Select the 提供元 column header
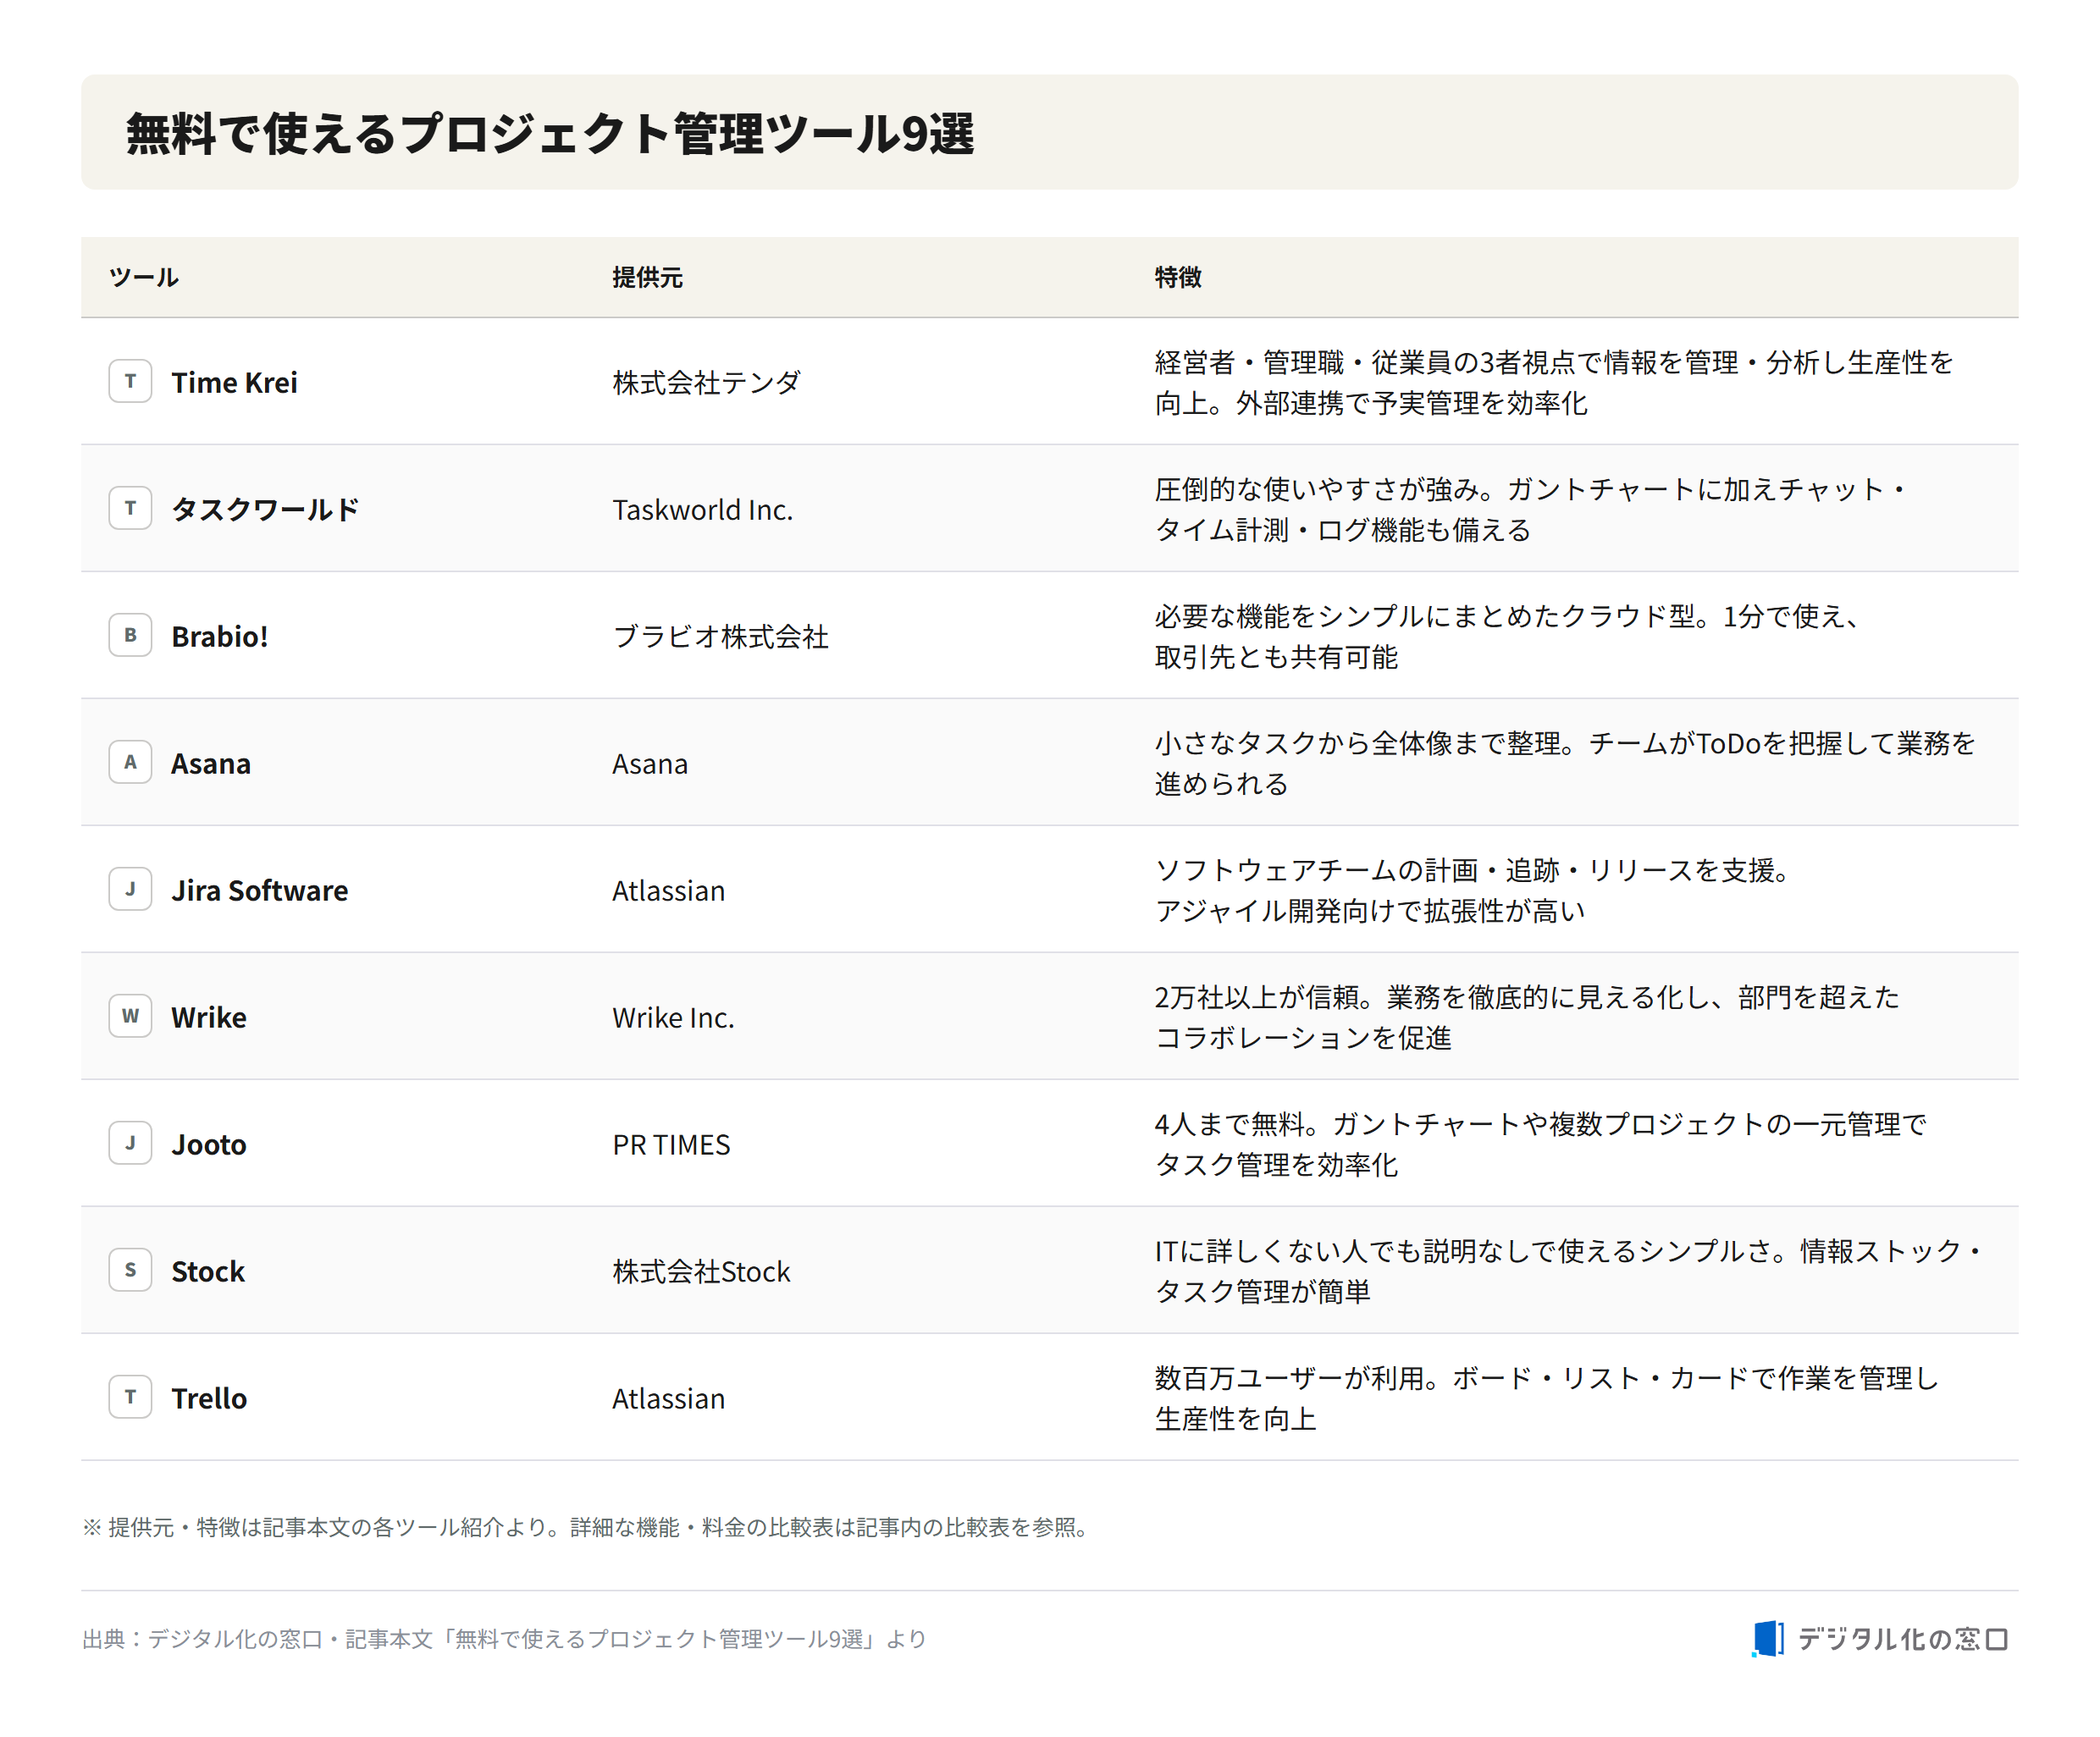2100x1737 pixels. click(647, 277)
